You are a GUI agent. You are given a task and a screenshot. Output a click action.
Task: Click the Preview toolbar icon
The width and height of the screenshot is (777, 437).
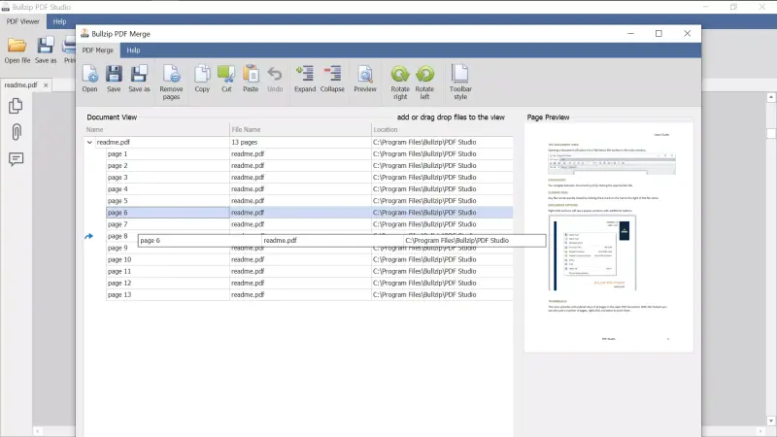[x=365, y=79]
